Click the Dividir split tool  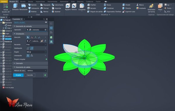click(x=126, y=5)
